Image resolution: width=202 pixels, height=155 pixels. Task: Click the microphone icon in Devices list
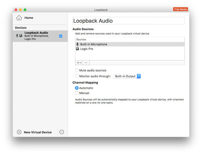[17, 35]
